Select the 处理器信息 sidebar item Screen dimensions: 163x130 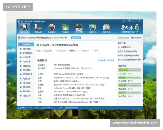[26, 53]
